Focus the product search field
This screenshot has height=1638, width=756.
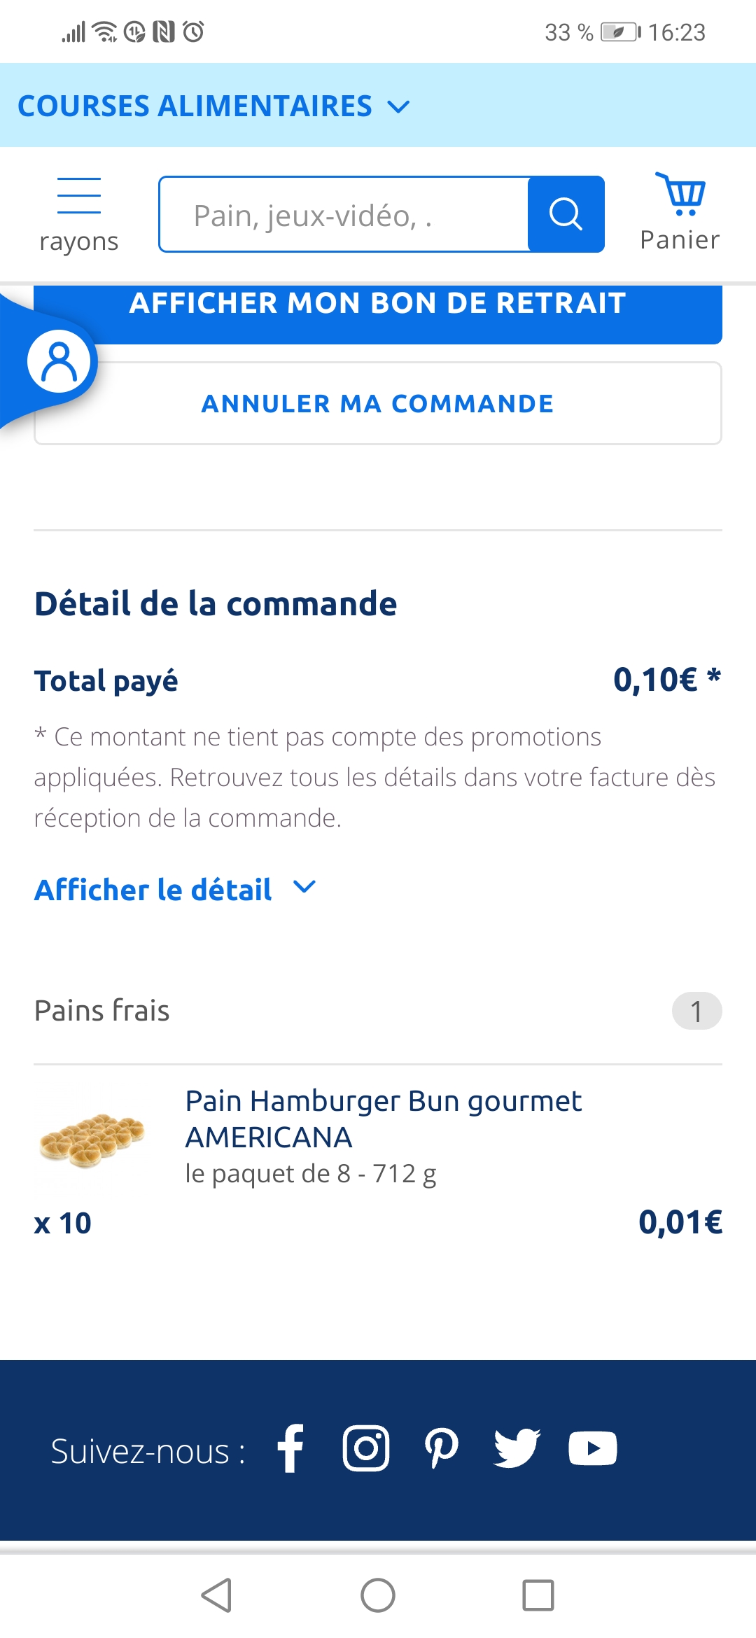coord(343,214)
